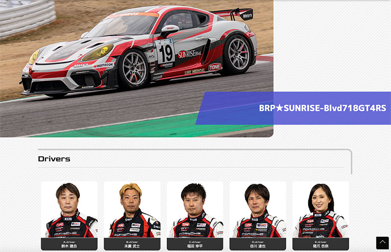Click the Drivers section heading
Viewport: 391px width, 252px height.
coord(54,159)
